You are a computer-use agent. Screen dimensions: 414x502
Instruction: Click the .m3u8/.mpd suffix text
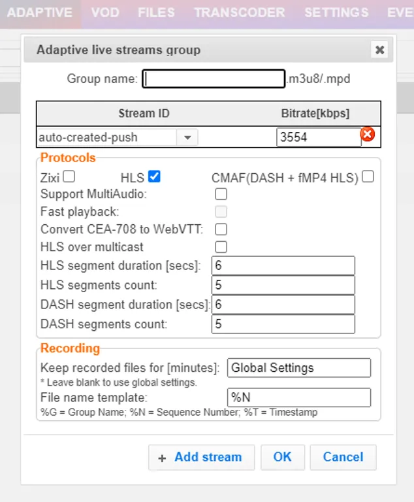click(319, 78)
